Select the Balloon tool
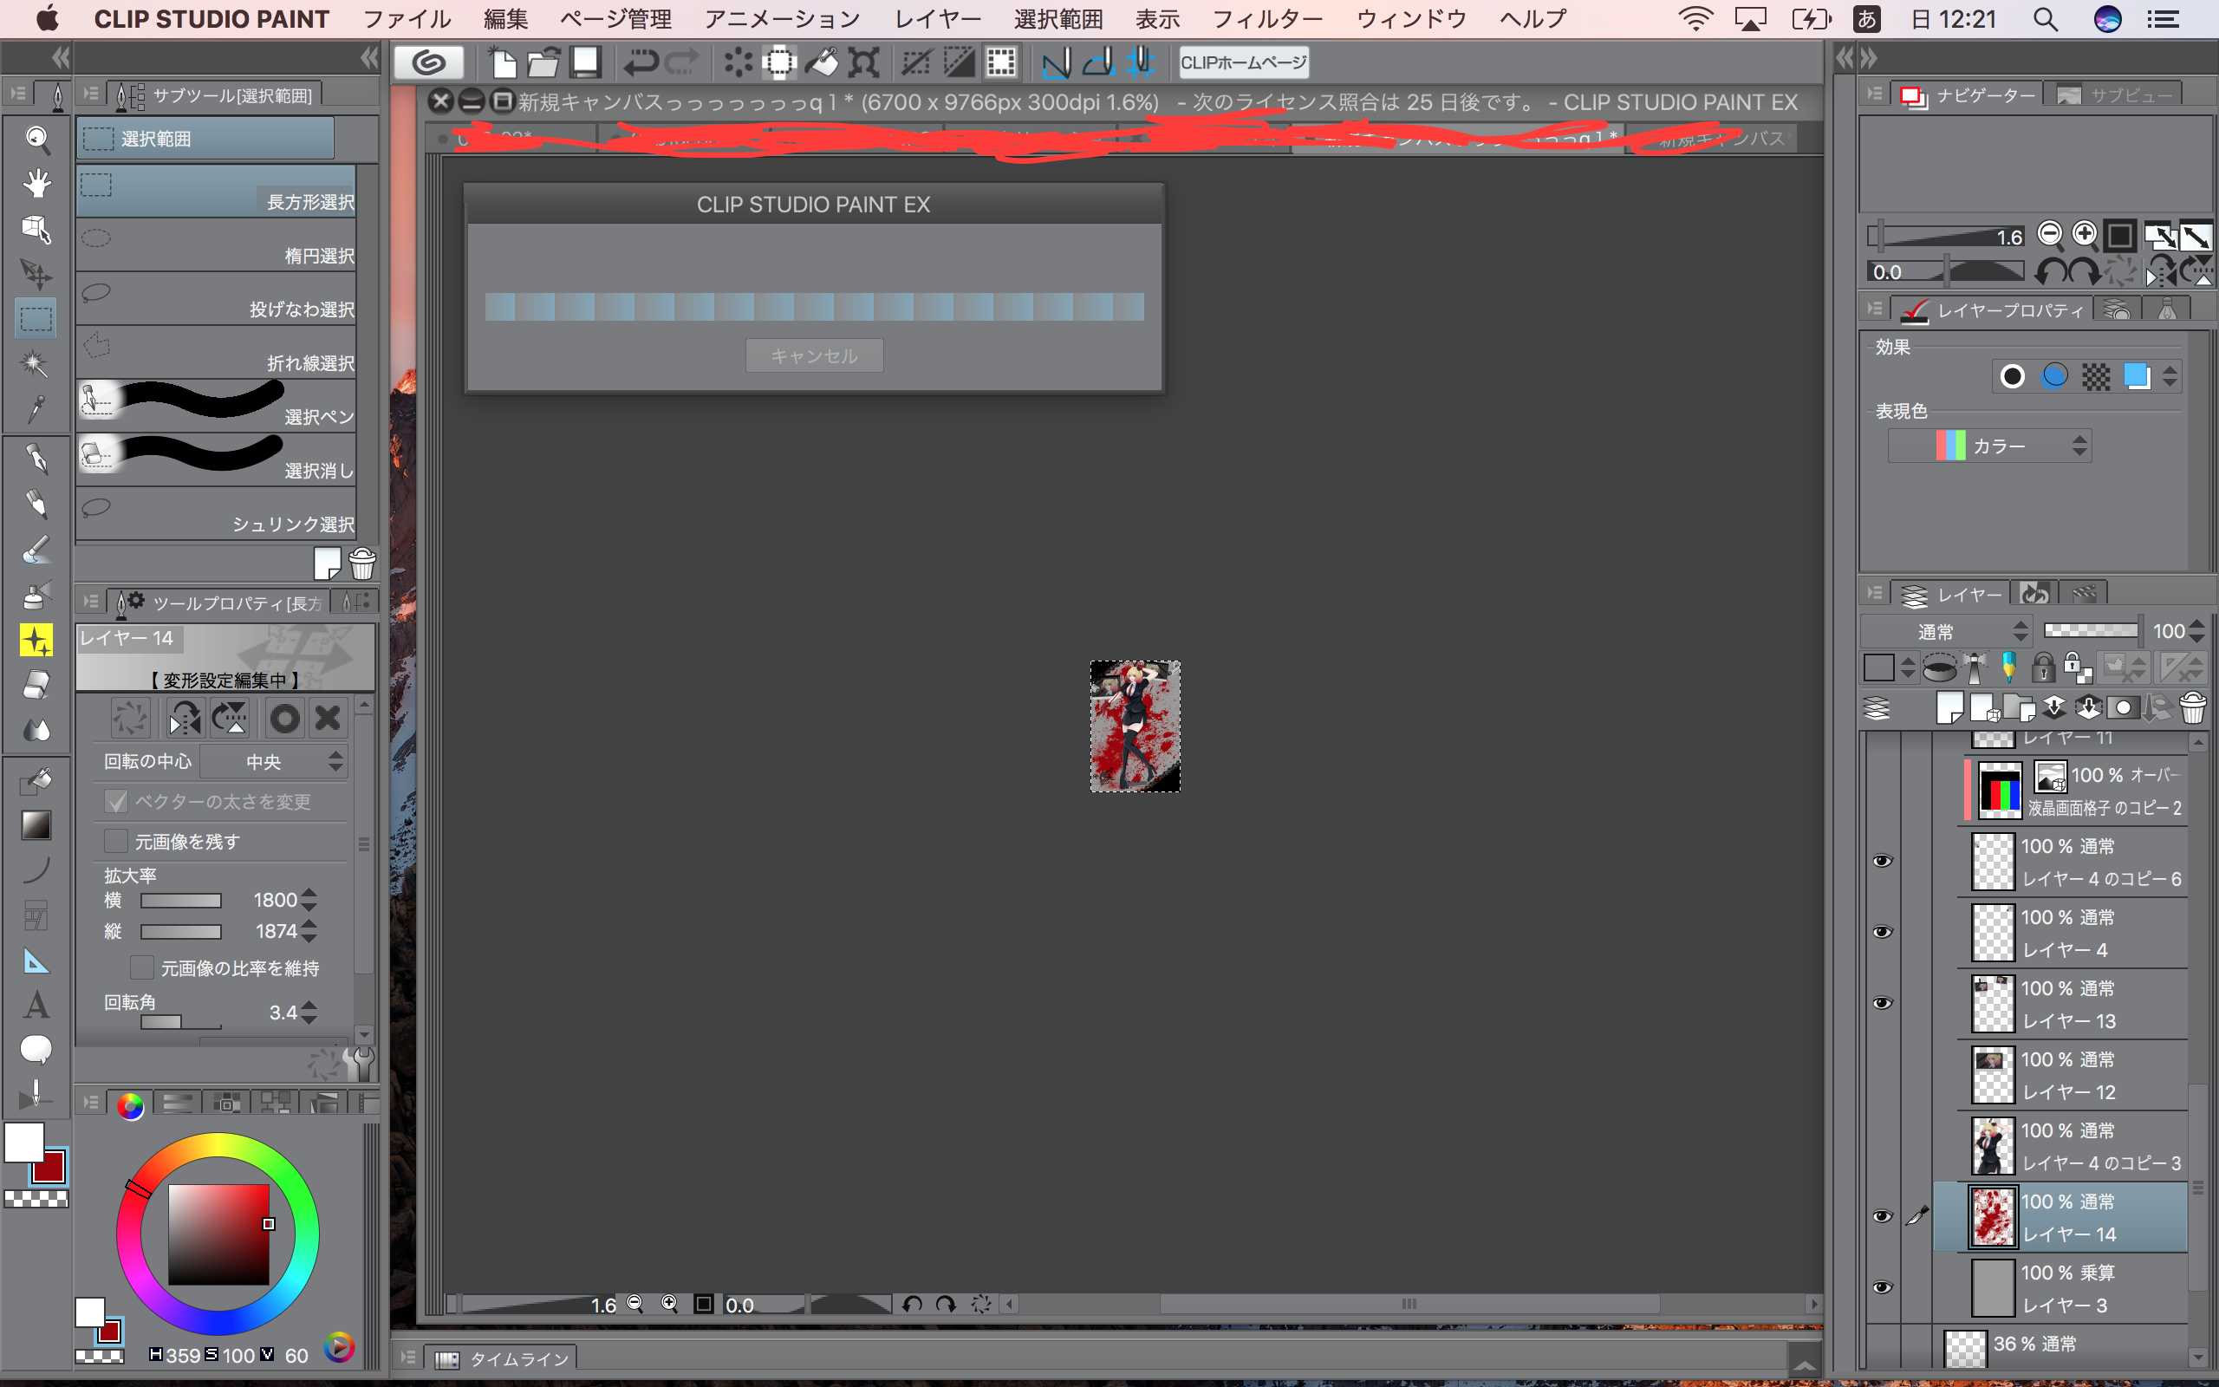 click(x=36, y=1049)
